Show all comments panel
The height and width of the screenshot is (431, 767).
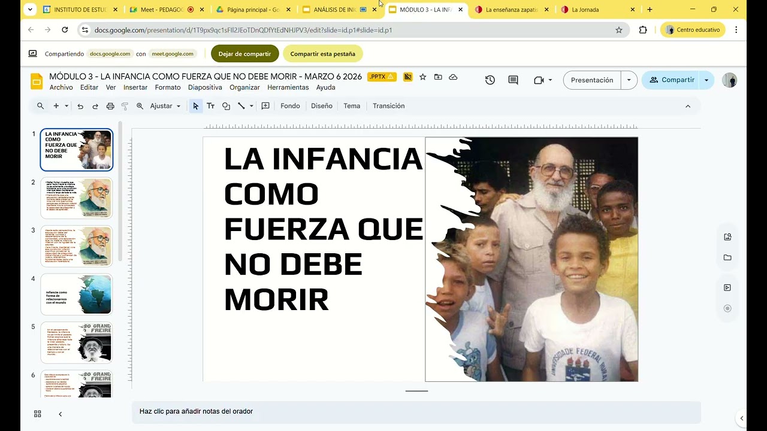coord(513,80)
